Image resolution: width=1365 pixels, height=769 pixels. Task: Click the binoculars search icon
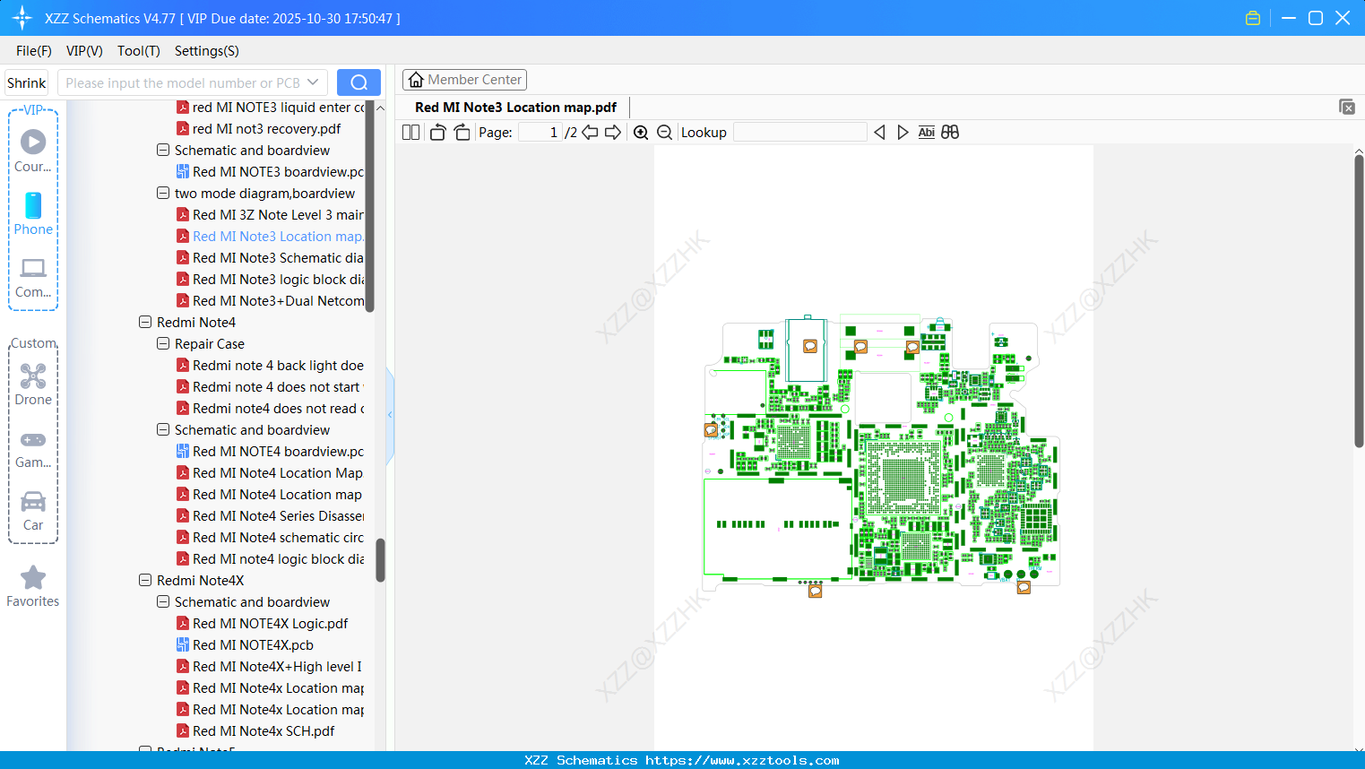coord(950,133)
